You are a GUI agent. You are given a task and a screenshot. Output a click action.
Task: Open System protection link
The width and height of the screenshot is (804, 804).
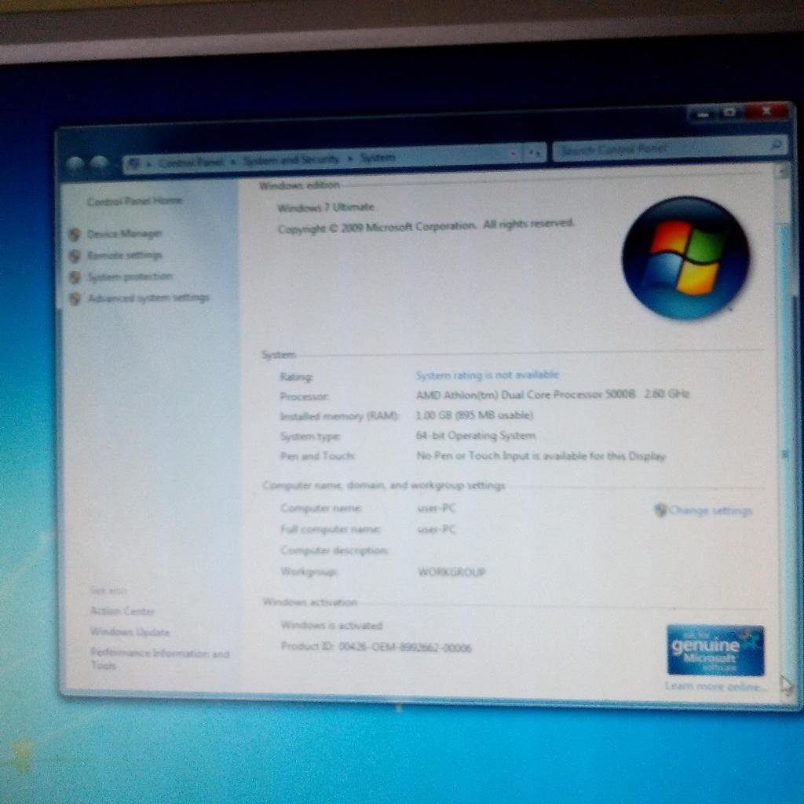(130, 277)
